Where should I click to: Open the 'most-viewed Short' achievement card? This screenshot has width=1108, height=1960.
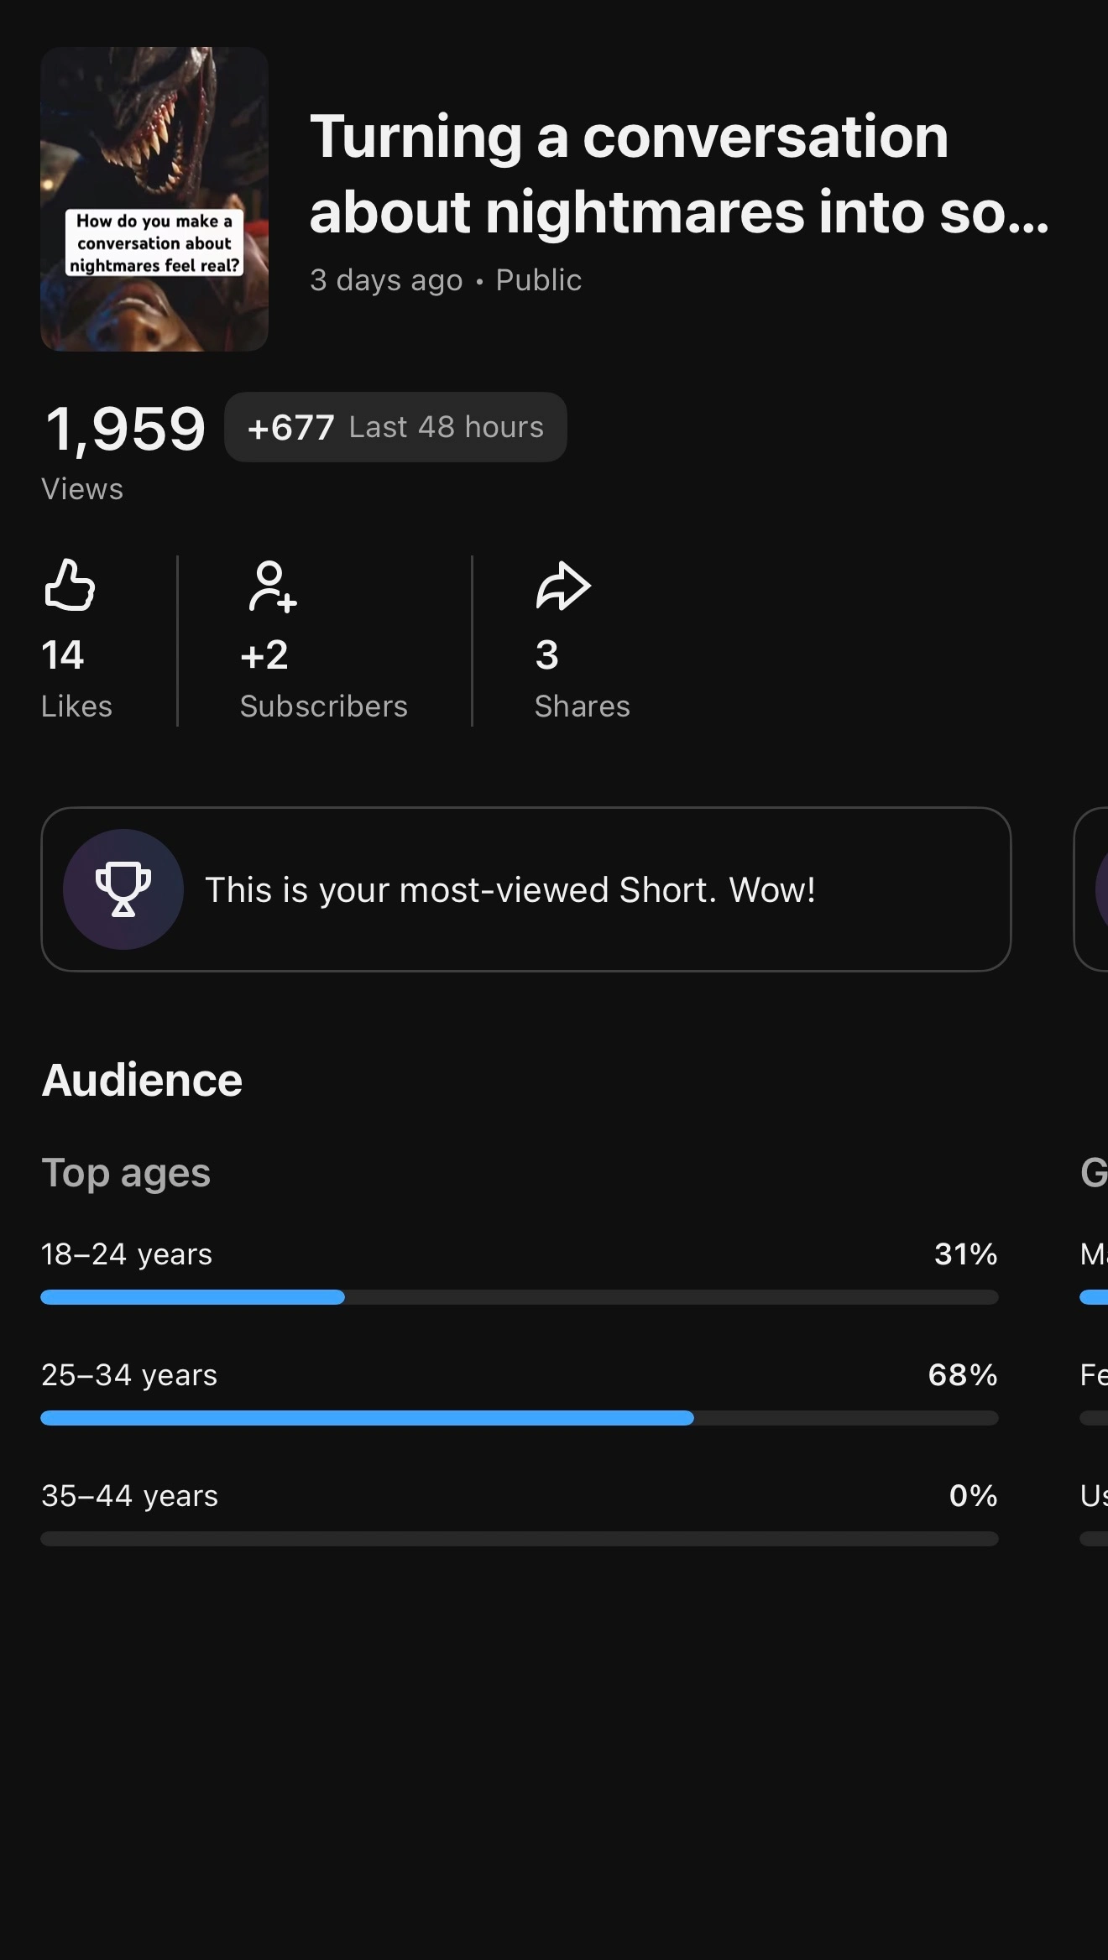(526, 889)
